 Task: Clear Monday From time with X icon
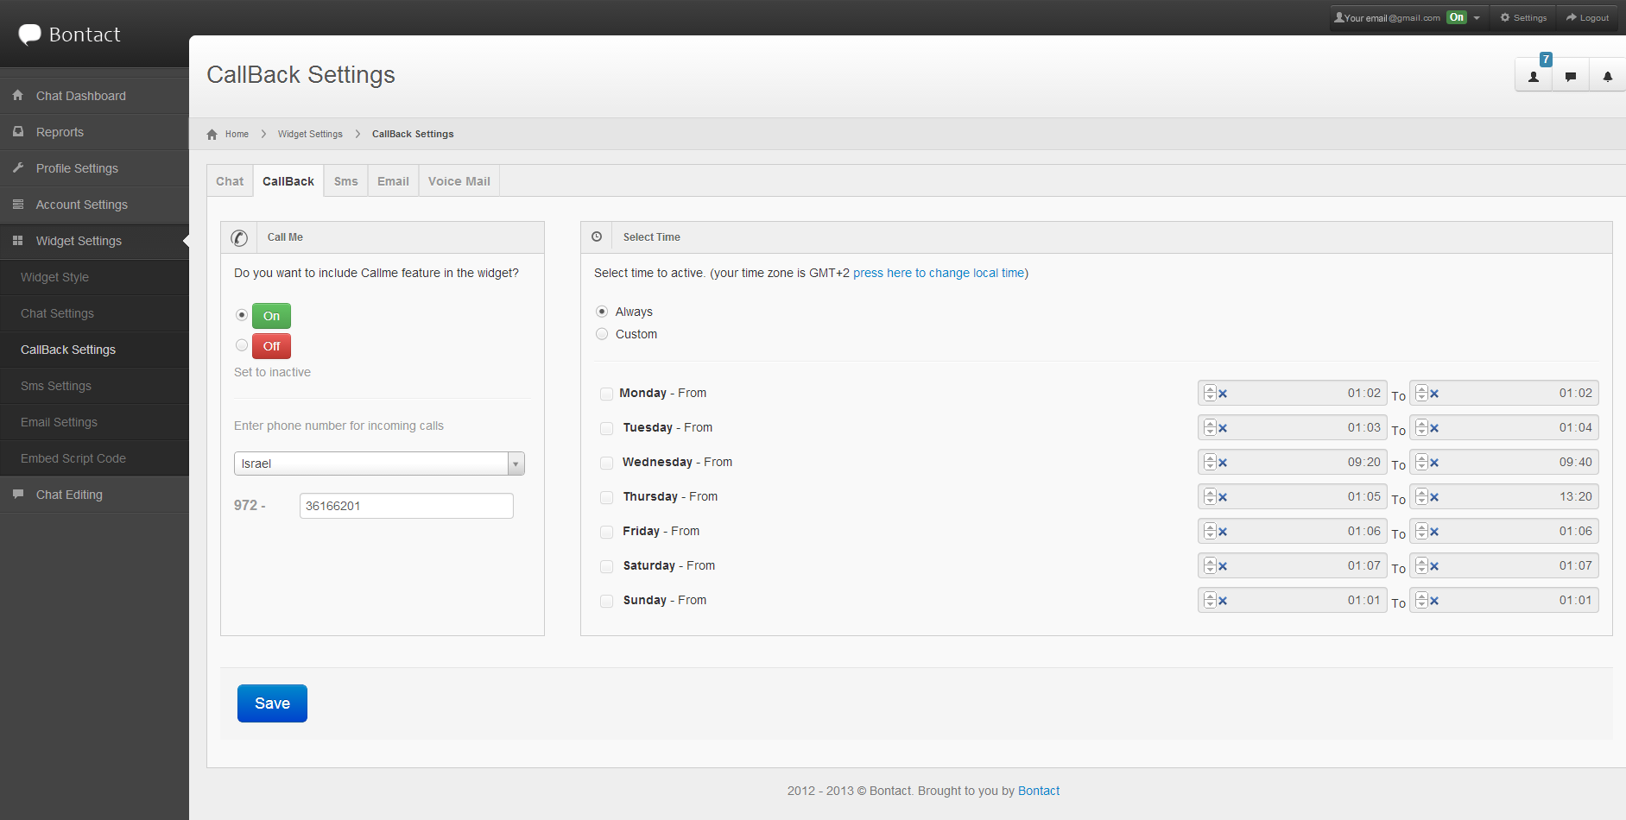click(x=1223, y=394)
